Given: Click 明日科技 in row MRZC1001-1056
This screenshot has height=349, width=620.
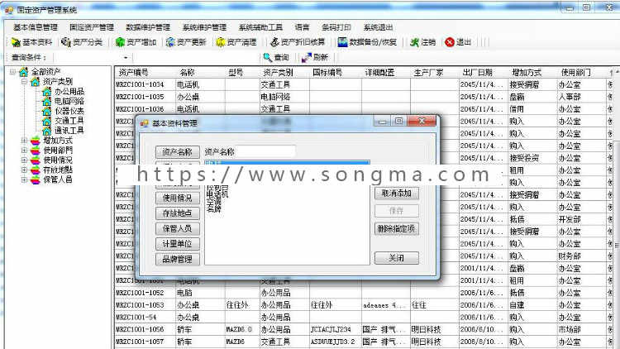Looking at the screenshot, I should [x=427, y=330].
